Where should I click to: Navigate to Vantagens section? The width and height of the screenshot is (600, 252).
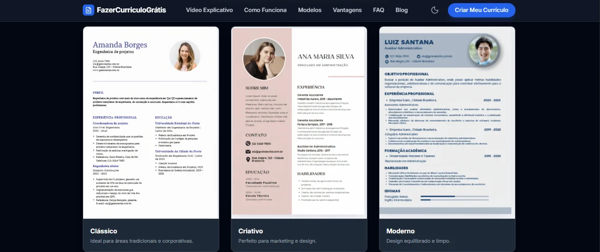click(x=347, y=10)
